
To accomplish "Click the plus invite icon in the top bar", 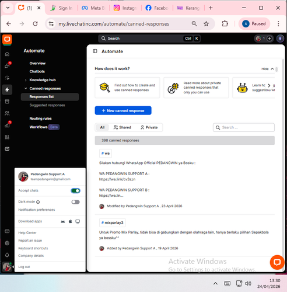I will point(269,39).
